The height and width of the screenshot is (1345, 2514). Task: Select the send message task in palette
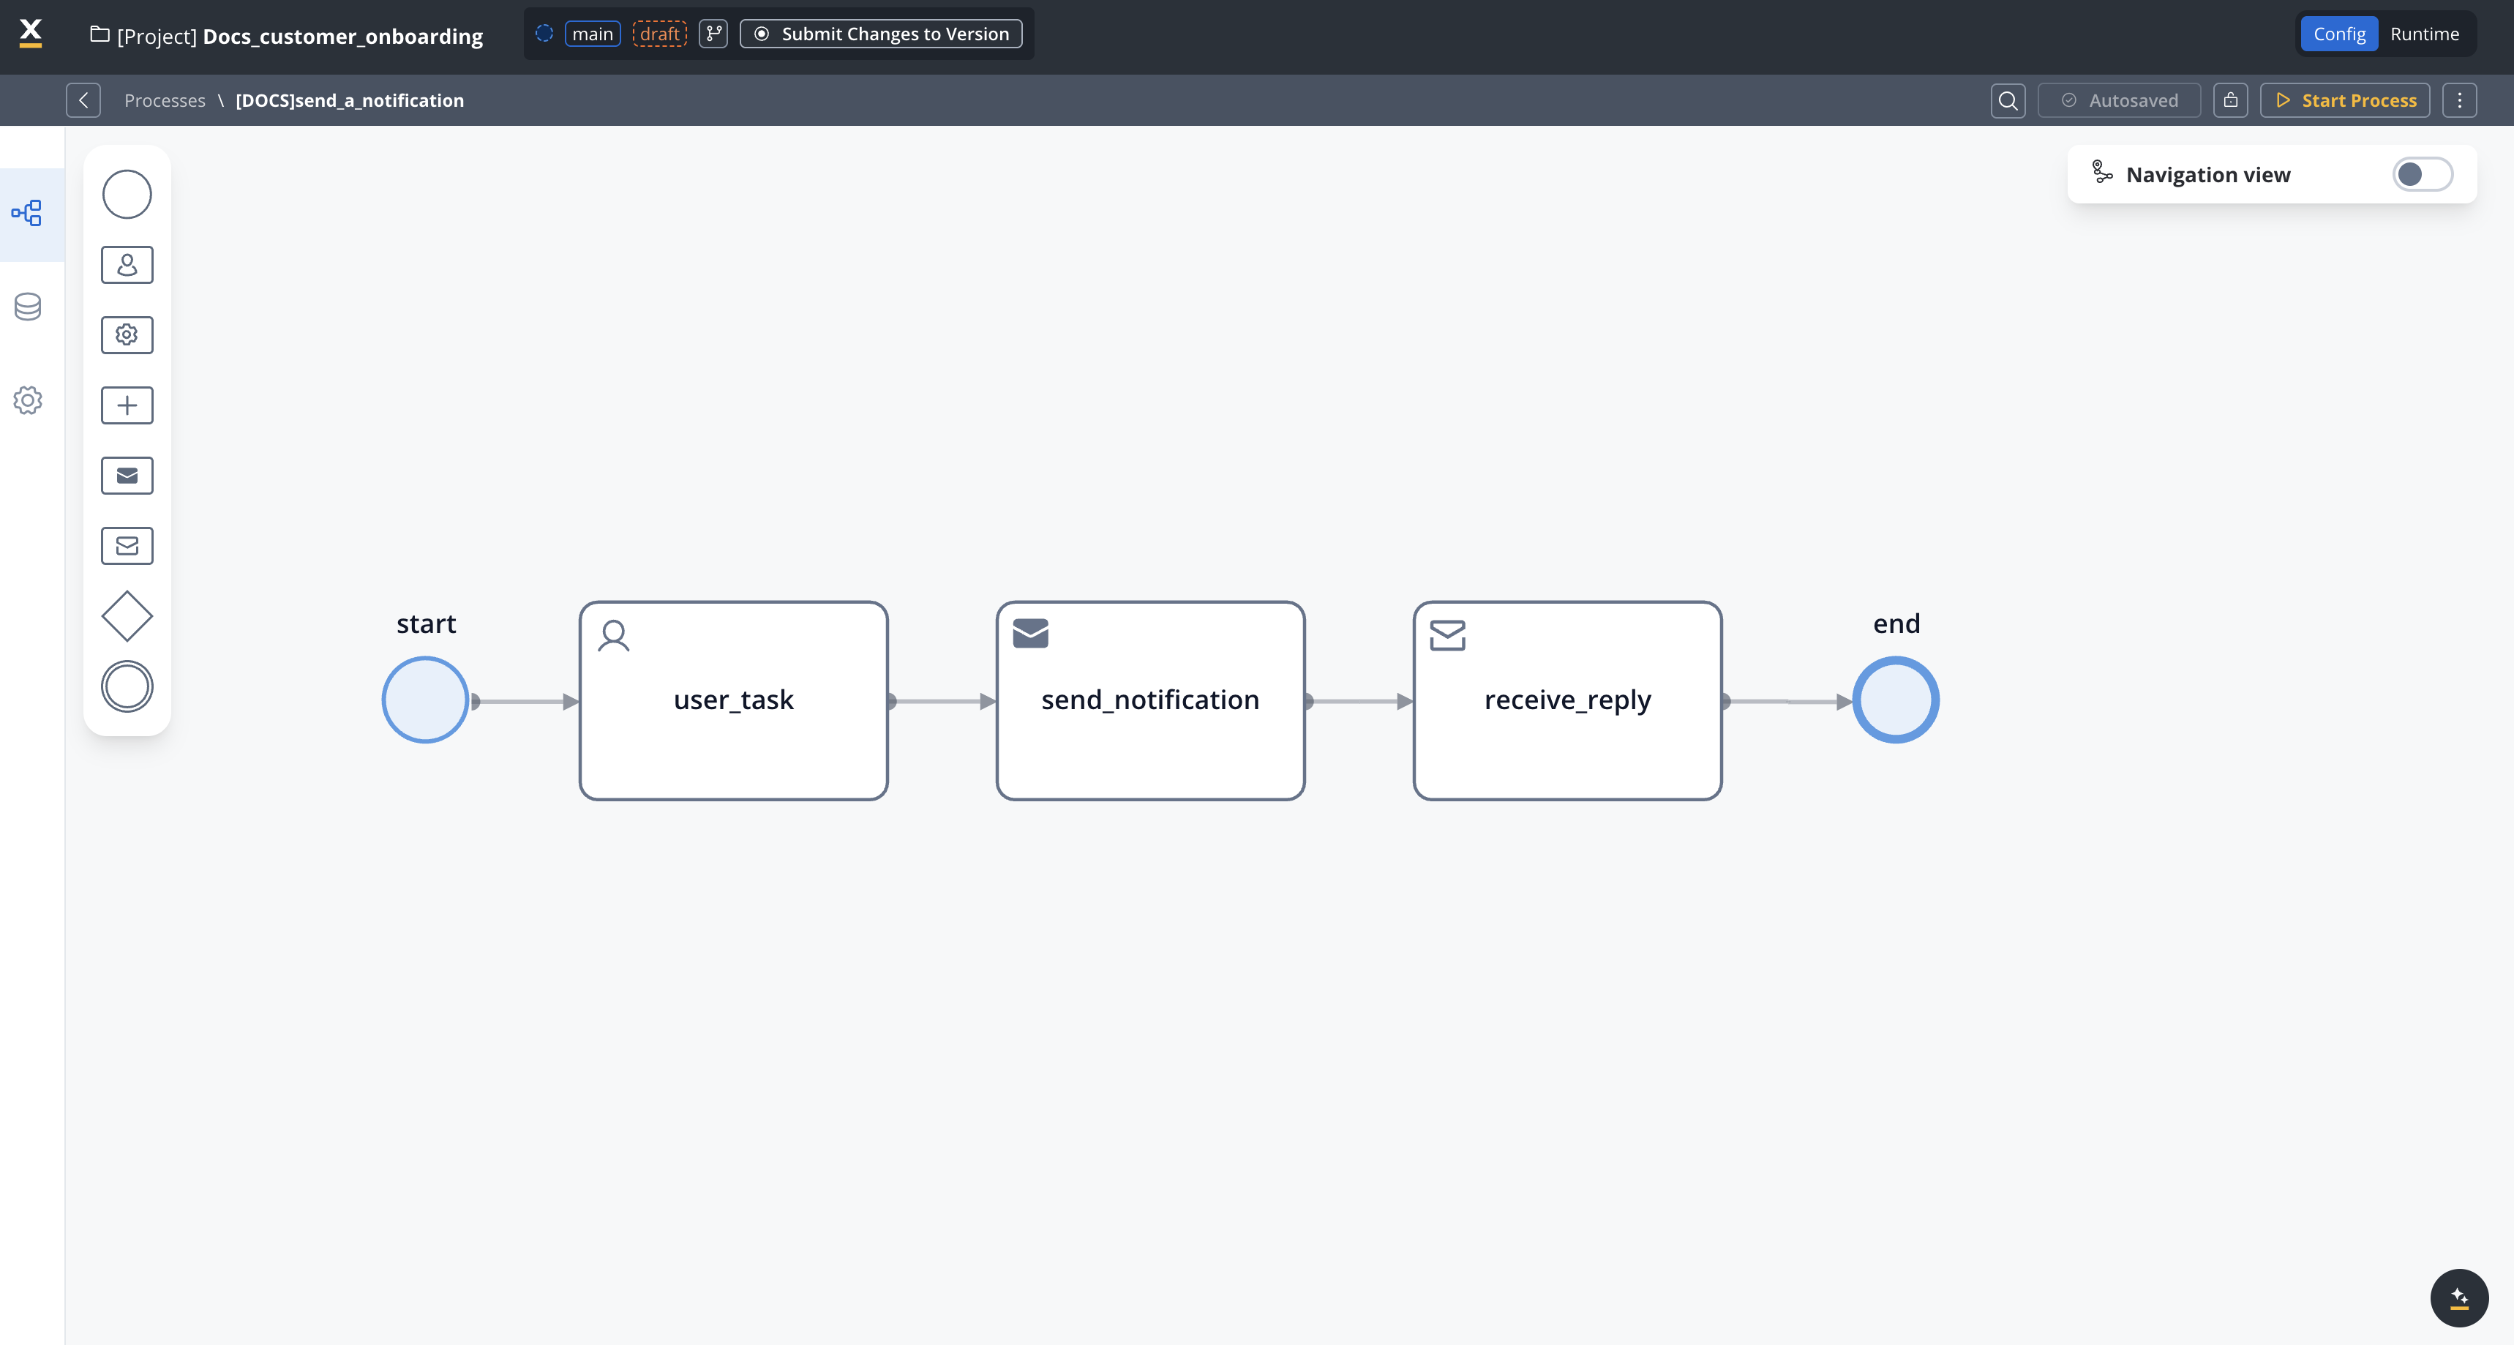[x=127, y=476]
